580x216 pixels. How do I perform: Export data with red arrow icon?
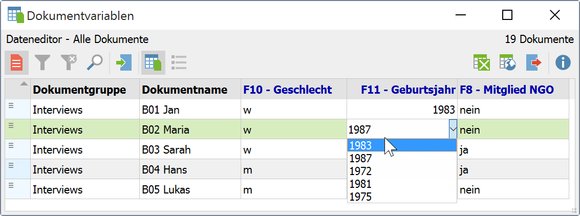(534, 62)
